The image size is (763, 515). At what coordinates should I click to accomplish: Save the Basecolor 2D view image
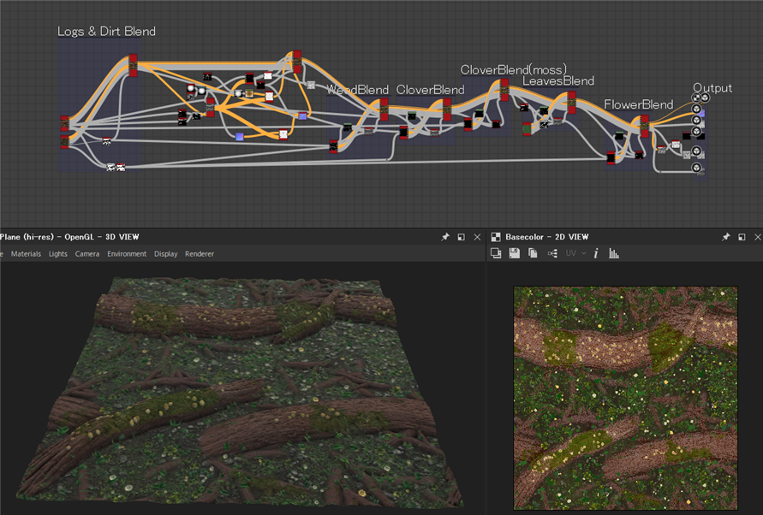coord(515,253)
